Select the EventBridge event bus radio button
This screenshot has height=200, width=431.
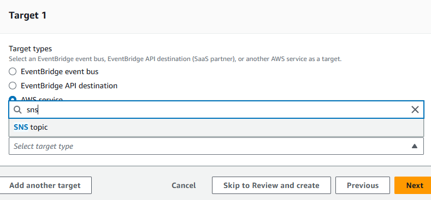pyautogui.click(x=13, y=72)
